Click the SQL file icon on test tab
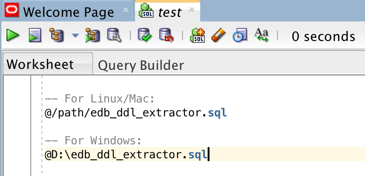Viewport: 365px width, 176px height. click(x=146, y=11)
